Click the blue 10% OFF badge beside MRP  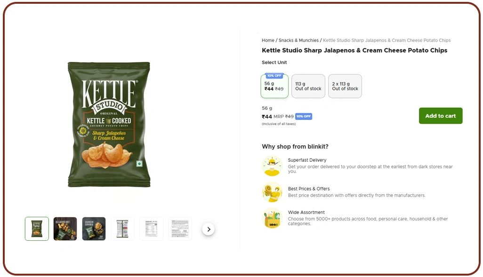304,117
